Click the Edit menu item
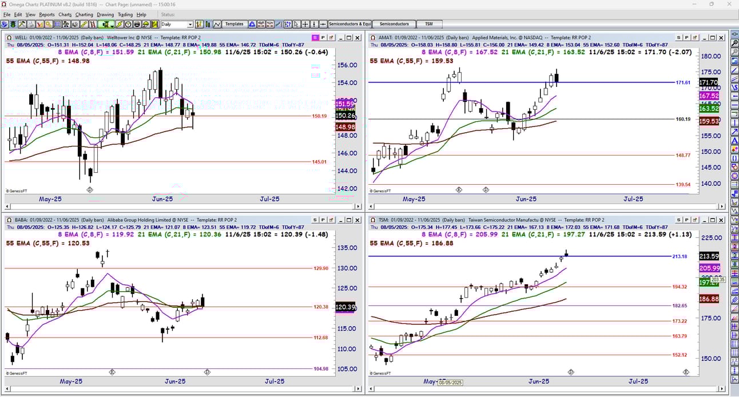The image size is (739, 397). coord(18,14)
